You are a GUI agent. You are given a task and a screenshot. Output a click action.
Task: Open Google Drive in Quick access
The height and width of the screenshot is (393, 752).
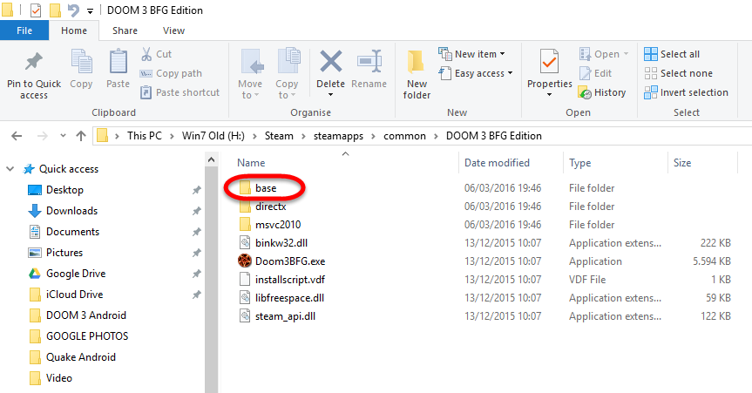(x=67, y=274)
